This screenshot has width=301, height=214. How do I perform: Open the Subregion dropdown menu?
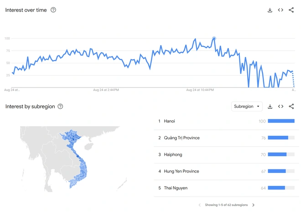tap(247, 107)
